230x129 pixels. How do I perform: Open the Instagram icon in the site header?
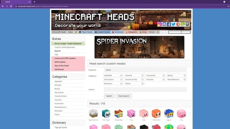160,24
